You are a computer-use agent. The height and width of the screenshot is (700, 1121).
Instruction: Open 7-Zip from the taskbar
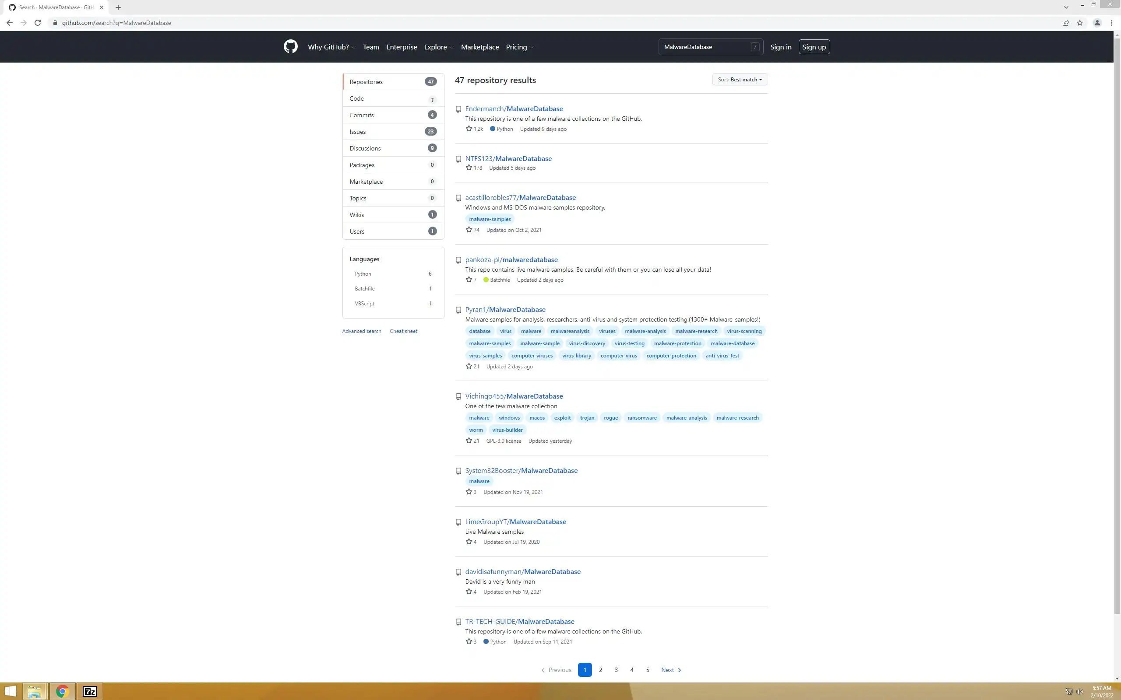click(89, 691)
